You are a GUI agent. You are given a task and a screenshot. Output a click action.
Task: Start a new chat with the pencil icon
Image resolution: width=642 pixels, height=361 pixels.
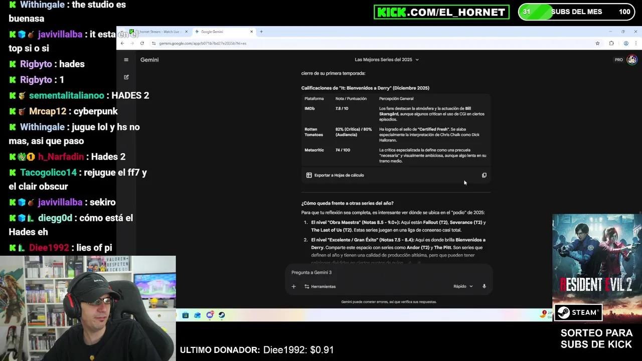[126, 77]
